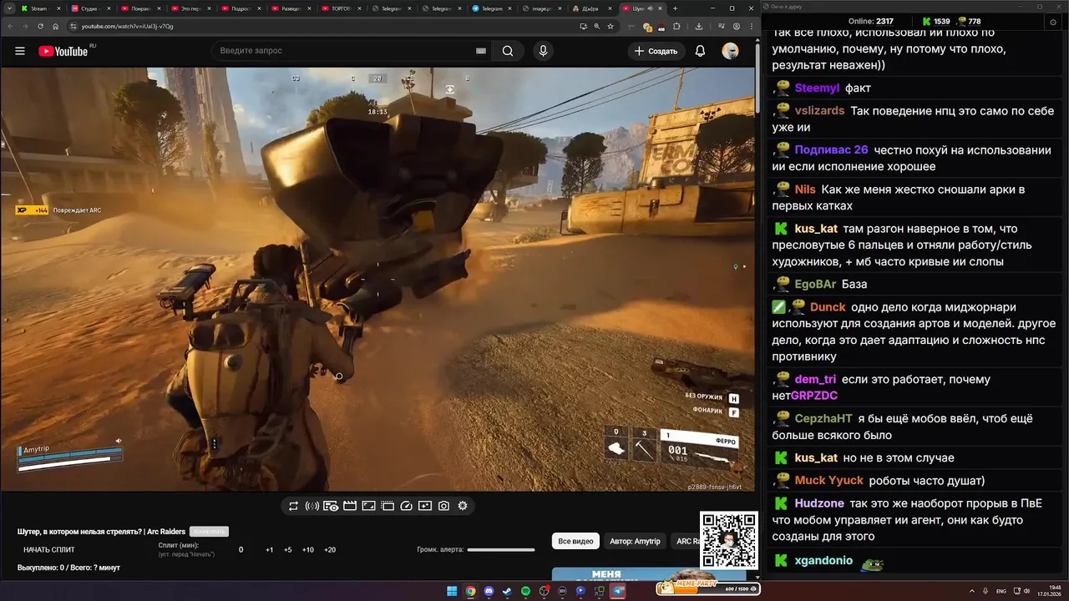Screen dimensions: 1069x601
Task: Click the split minutes value 0
Action: click(x=241, y=550)
